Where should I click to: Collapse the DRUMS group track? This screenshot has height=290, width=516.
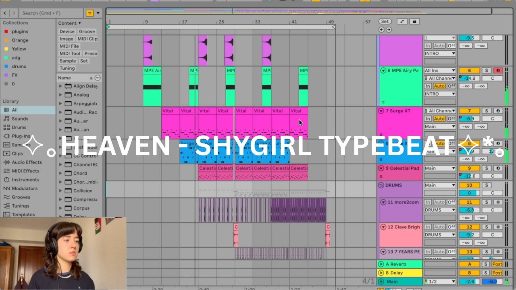pos(381,185)
